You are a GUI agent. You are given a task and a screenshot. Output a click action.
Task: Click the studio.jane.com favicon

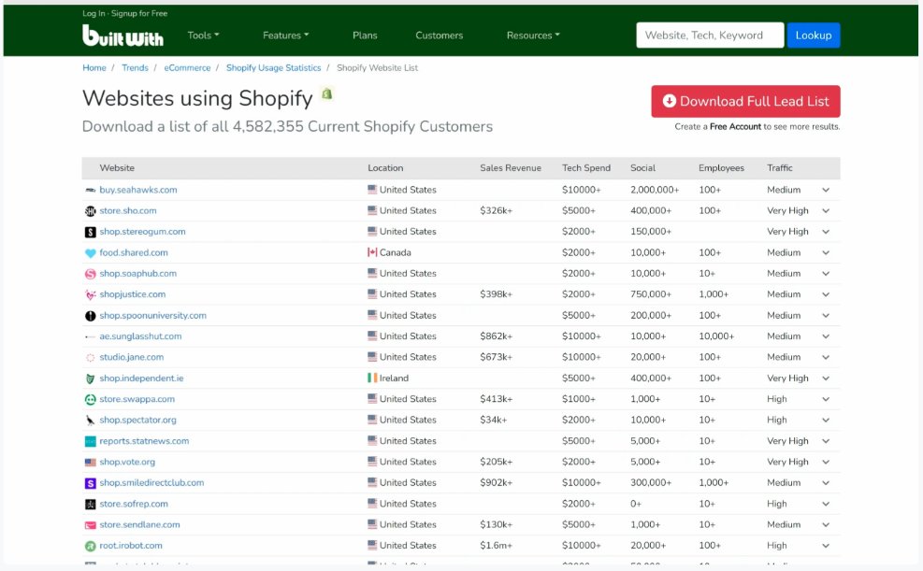[x=90, y=358]
